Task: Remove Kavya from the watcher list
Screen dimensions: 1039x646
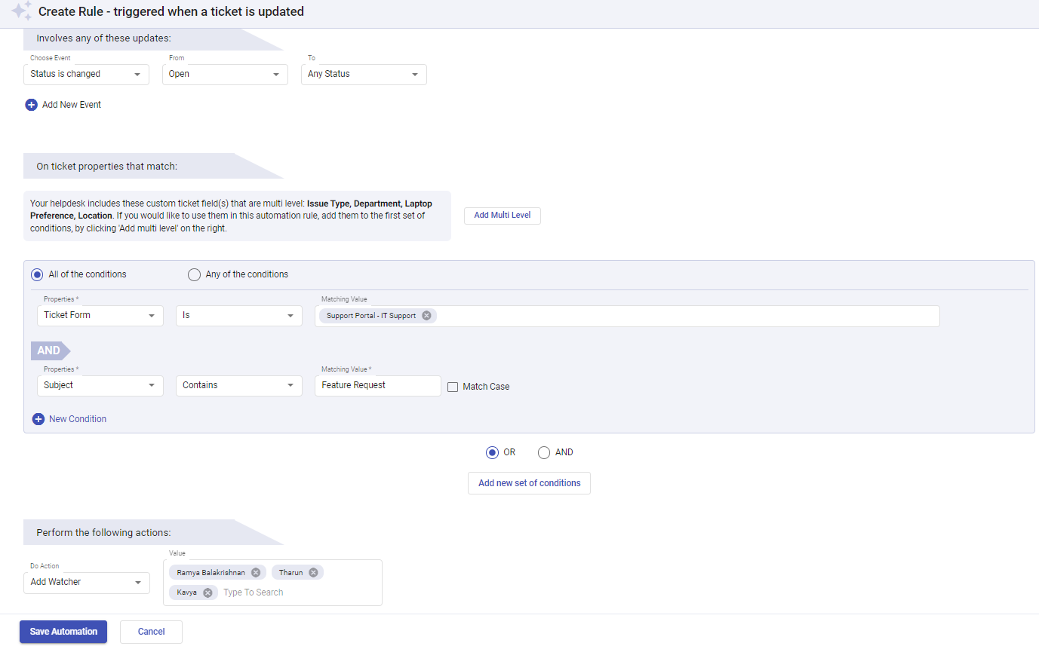Action: point(208,592)
